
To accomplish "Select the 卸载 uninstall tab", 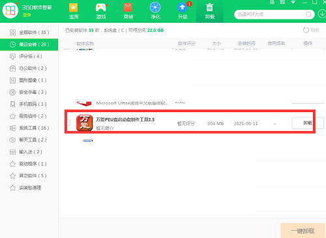I will tap(210, 11).
